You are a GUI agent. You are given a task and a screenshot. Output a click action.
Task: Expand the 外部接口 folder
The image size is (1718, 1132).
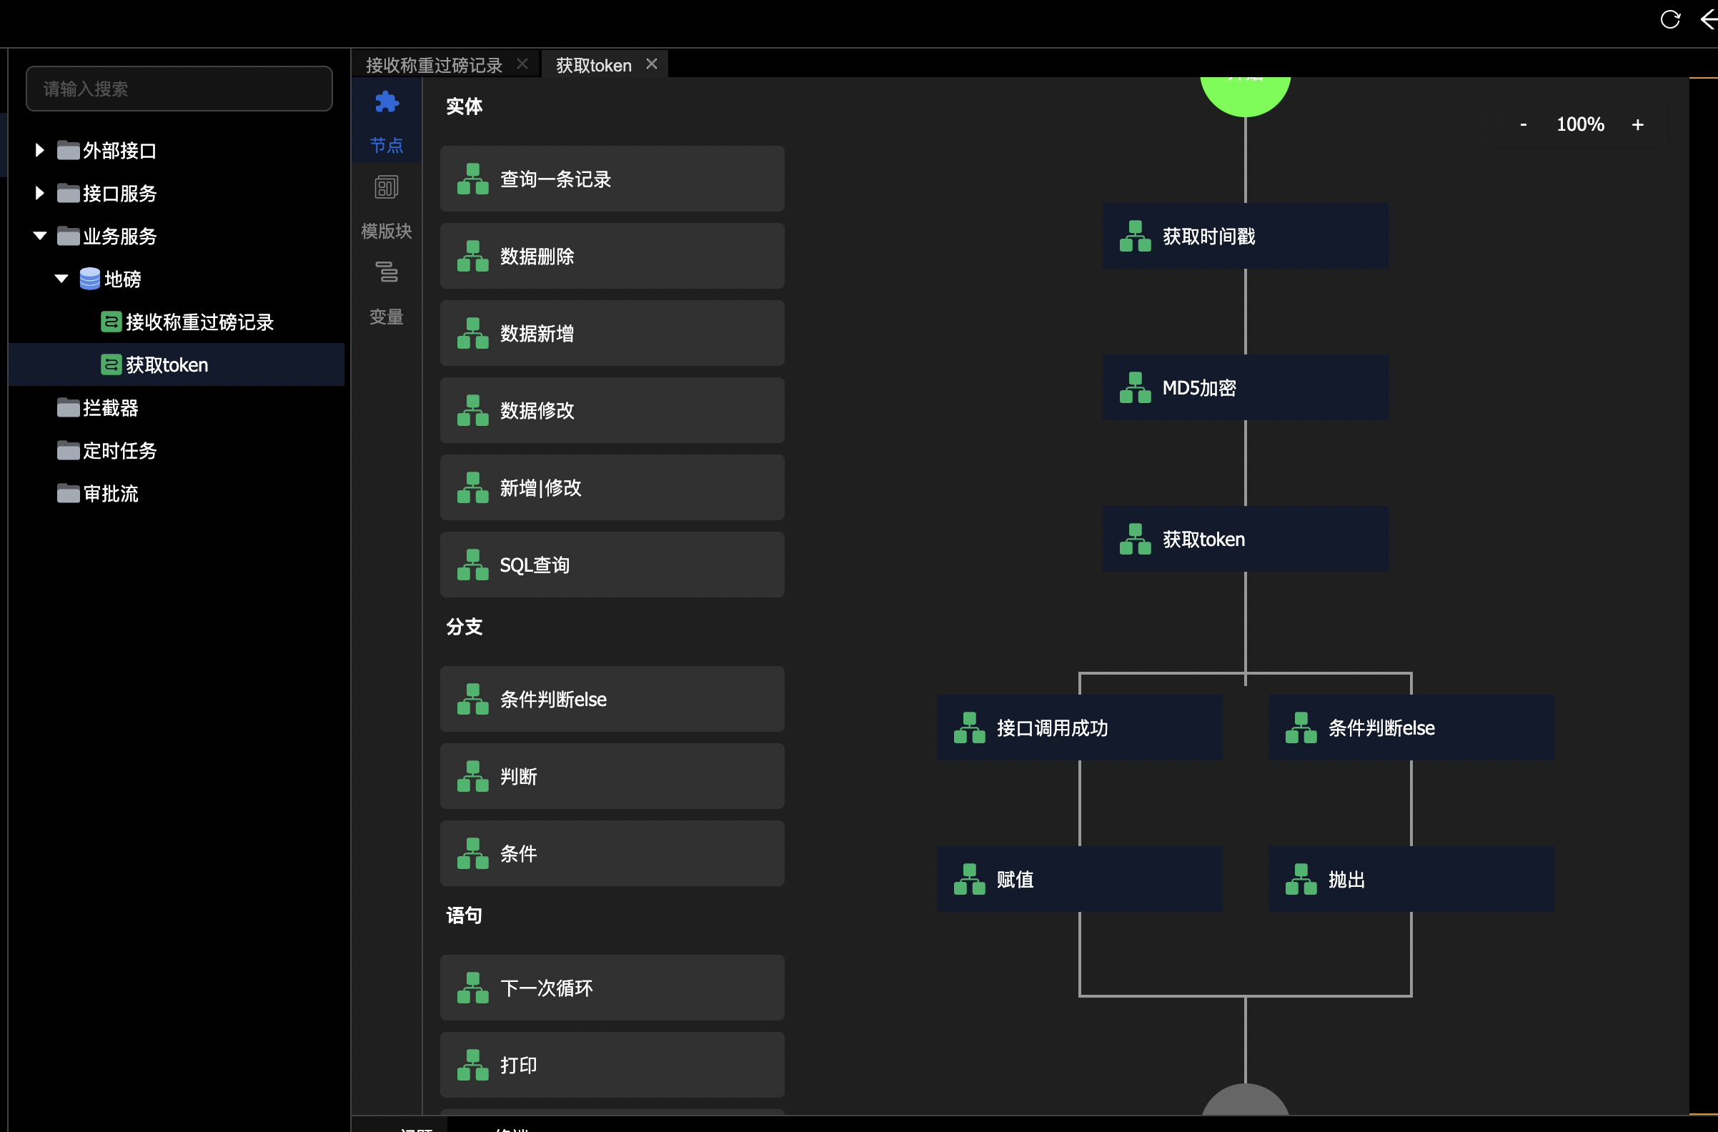tap(40, 150)
